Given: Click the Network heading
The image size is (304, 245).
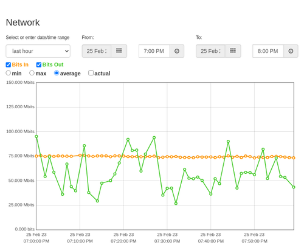Looking at the screenshot, I should pos(22,22).
